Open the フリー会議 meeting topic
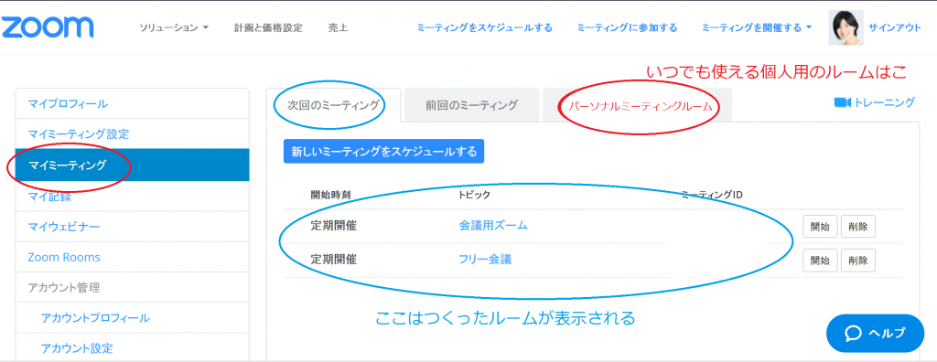Screen dimensions: 937x362 pos(485,260)
